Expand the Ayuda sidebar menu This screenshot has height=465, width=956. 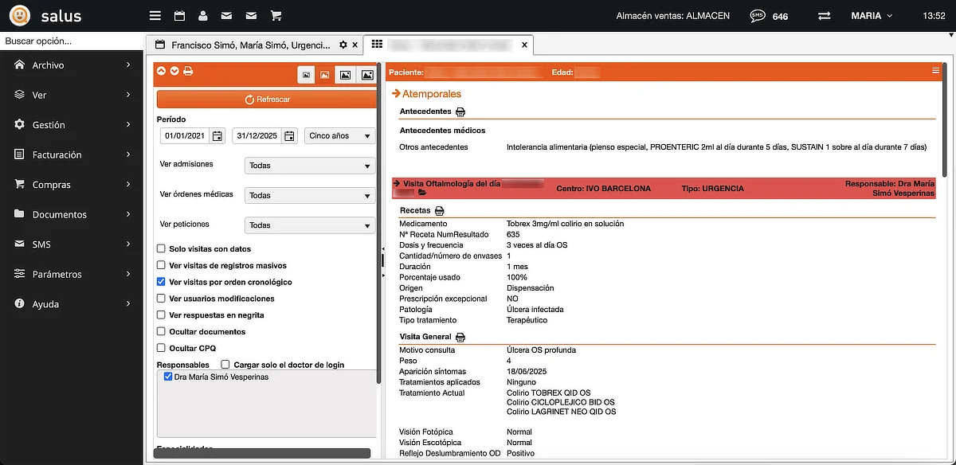pyautogui.click(x=72, y=304)
